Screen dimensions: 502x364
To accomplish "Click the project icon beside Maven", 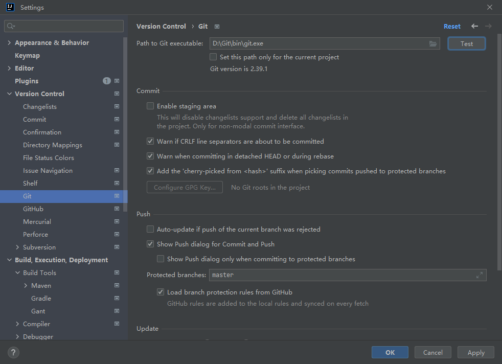I will pos(117,286).
